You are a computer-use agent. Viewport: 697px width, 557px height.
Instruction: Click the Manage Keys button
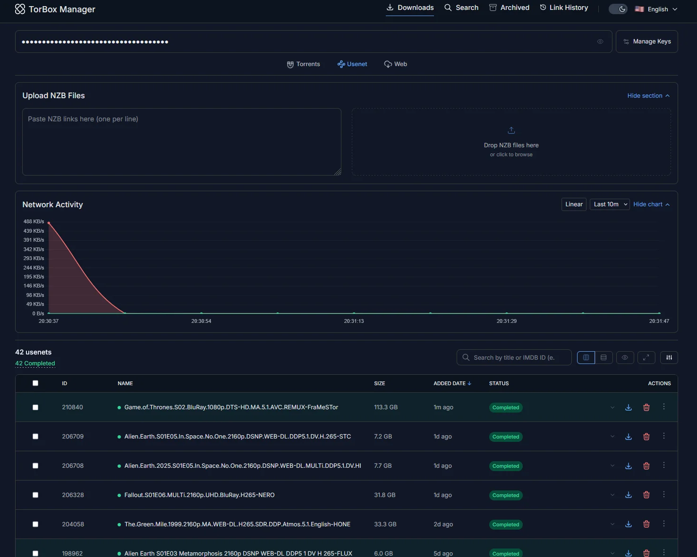(x=646, y=42)
